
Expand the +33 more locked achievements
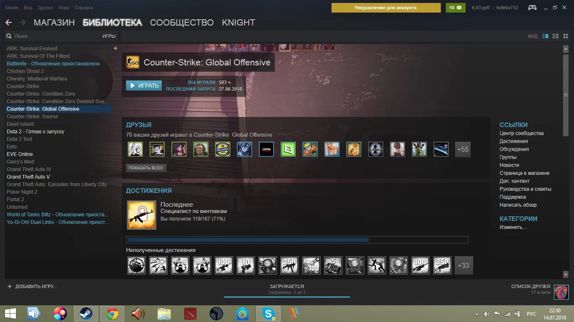pos(463,265)
